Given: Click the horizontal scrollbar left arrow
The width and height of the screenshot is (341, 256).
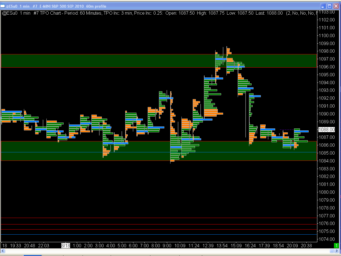Looking at the screenshot, I should [3, 251].
